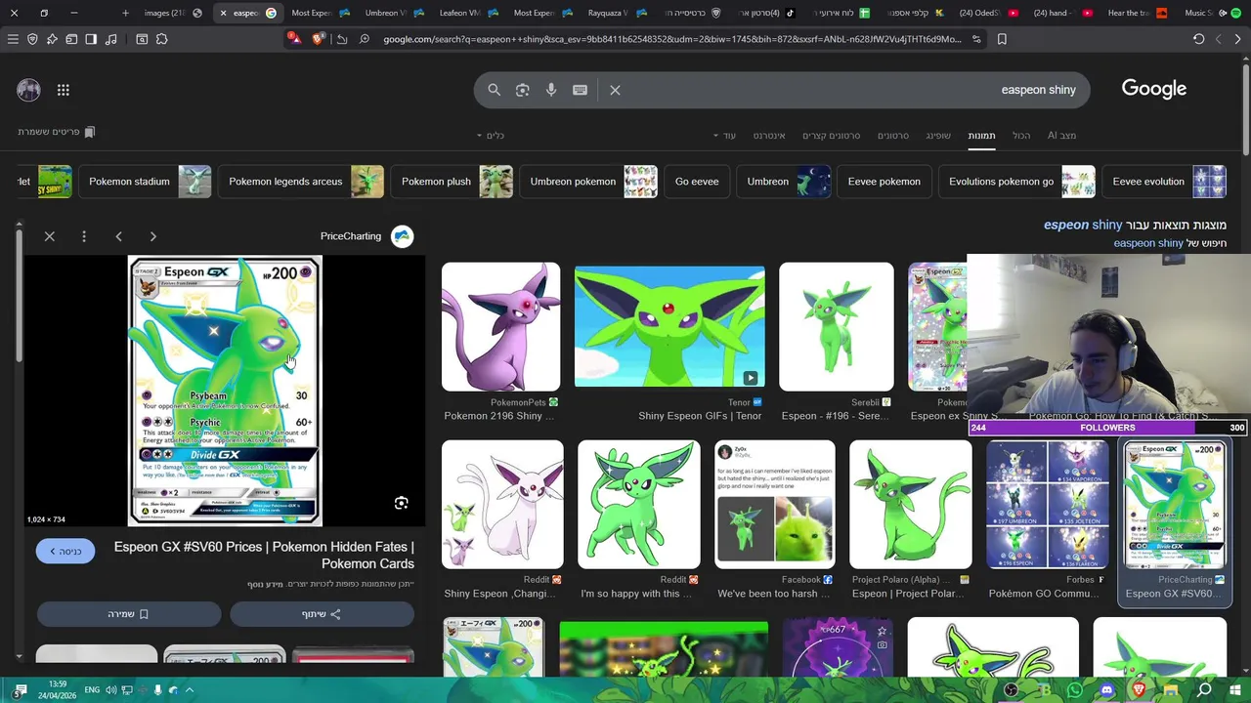Start voice search with microphone icon
Screen dimensions: 1251x703
click(551, 90)
